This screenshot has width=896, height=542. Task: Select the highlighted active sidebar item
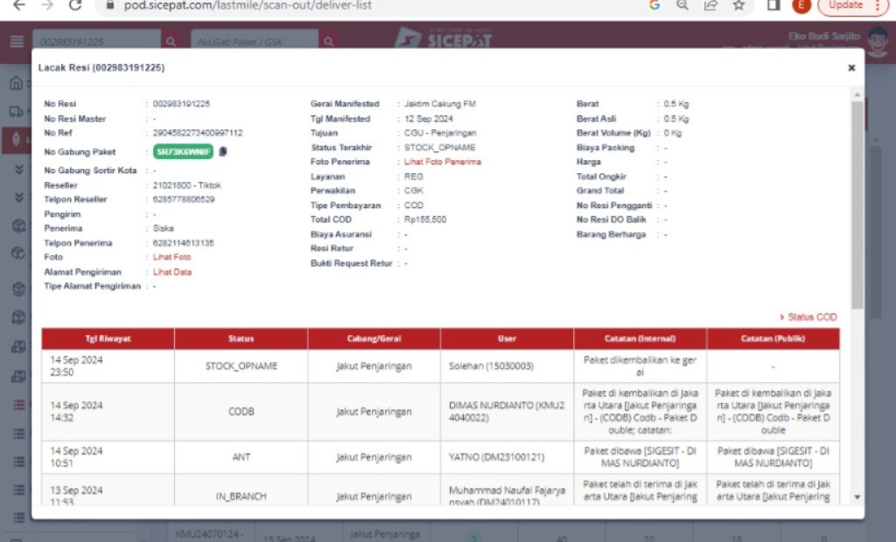pyautogui.click(x=16, y=139)
